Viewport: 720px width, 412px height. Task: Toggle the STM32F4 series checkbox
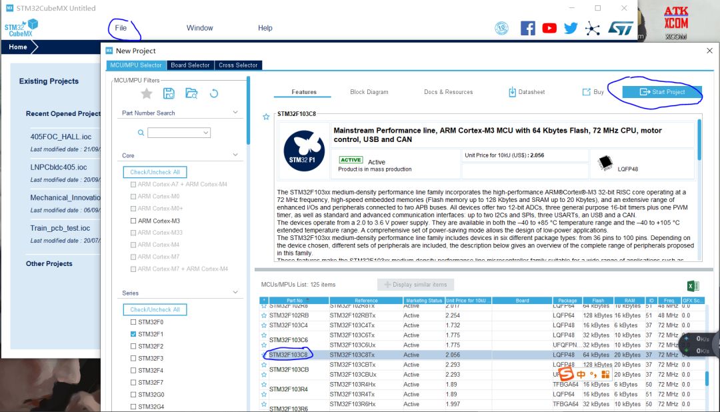133,370
